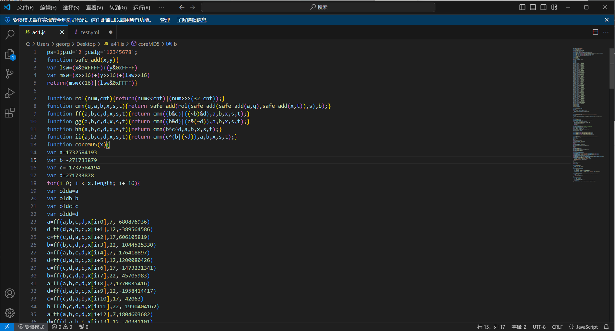Open the Run and Debug view

tap(10, 93)
